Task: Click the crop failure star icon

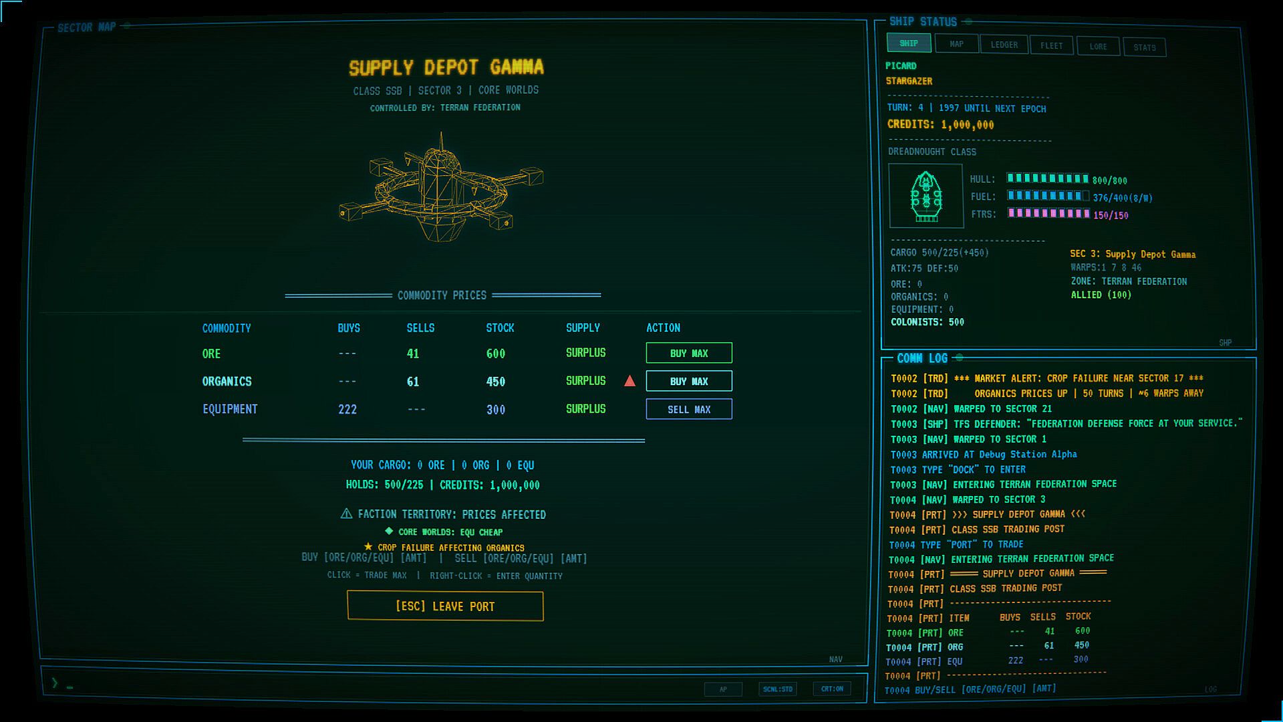Action: pyautogui.click(x=368, y=546)
